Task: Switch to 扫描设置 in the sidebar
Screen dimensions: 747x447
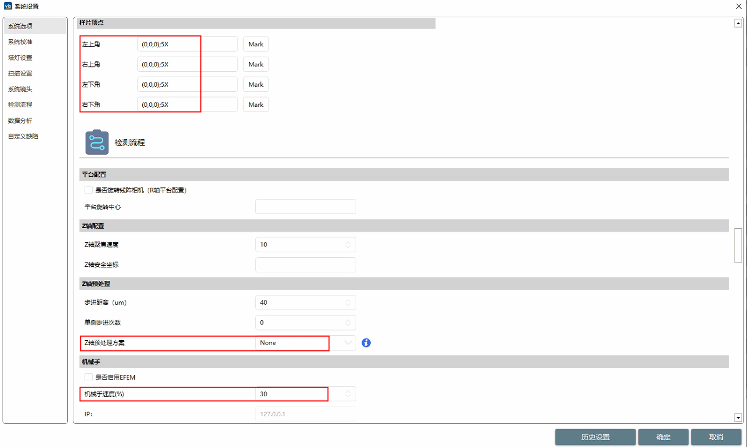Action: (x=20, y=73)
